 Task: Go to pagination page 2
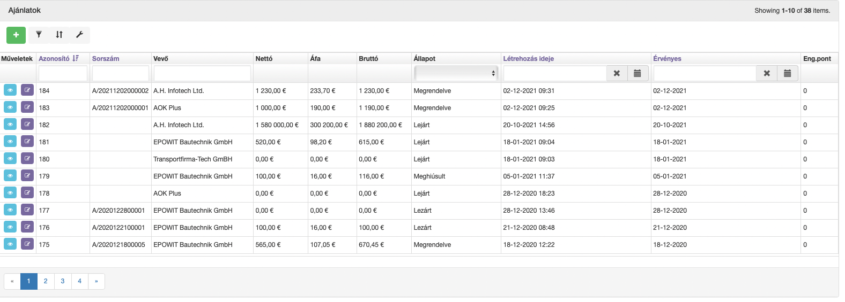(46, 281)
